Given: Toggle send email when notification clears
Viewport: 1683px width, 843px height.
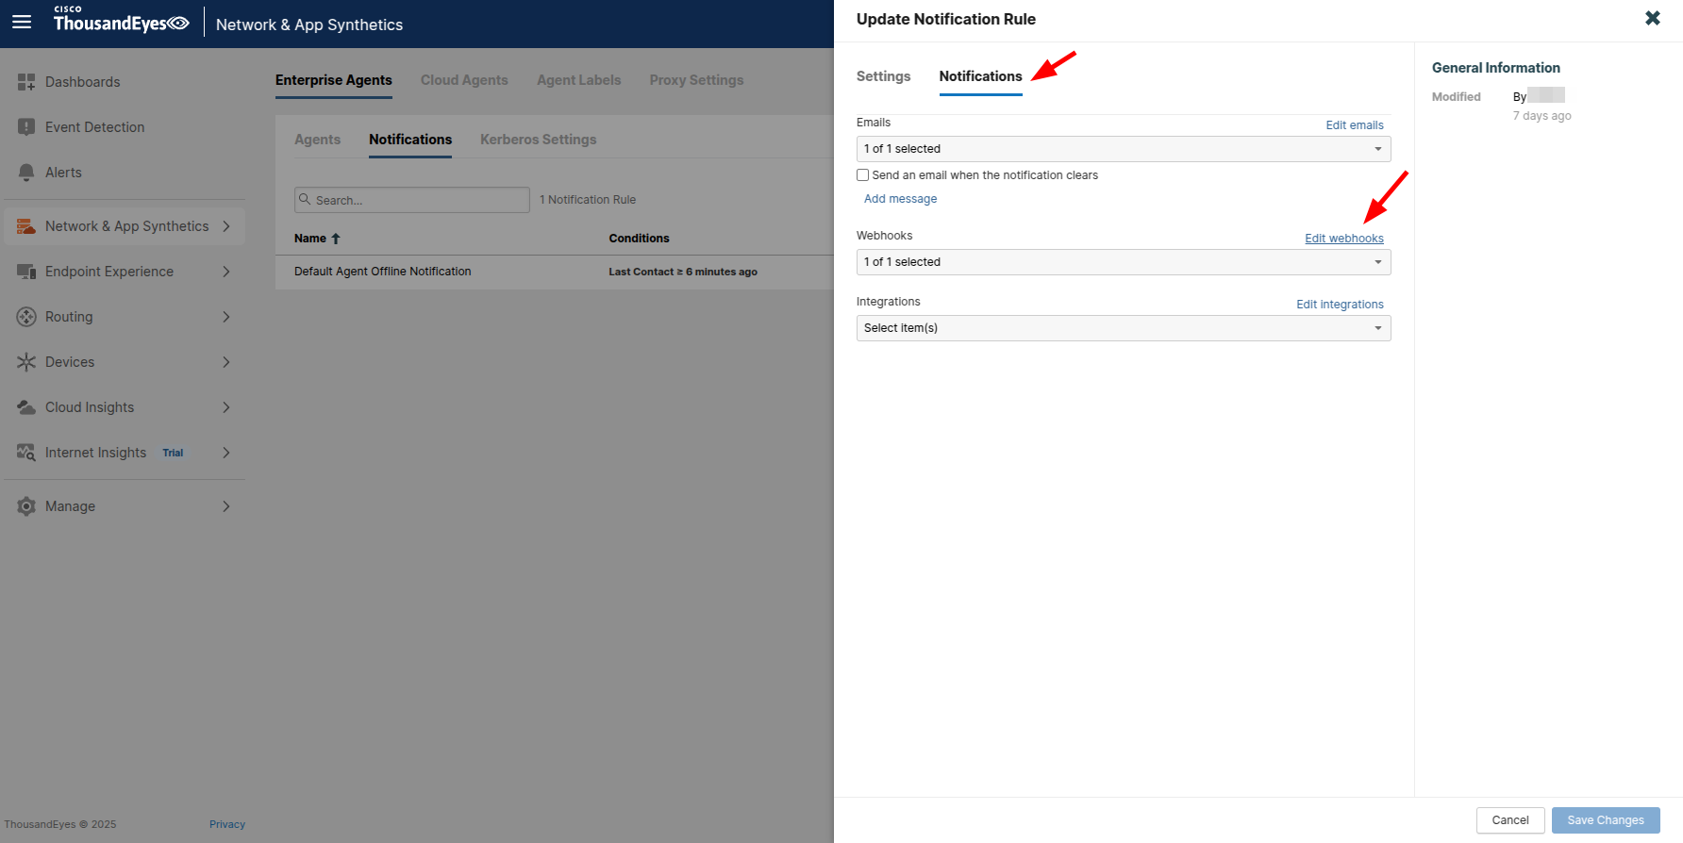Looking at the screenshot, I should coord(862,175).
